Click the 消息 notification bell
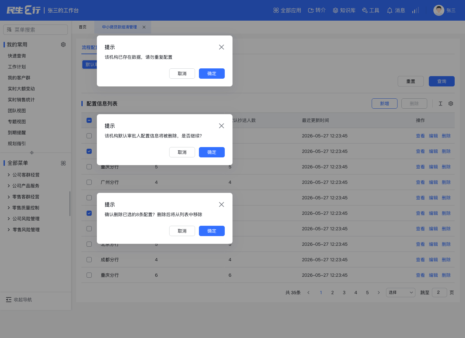 tap(390, 10)
